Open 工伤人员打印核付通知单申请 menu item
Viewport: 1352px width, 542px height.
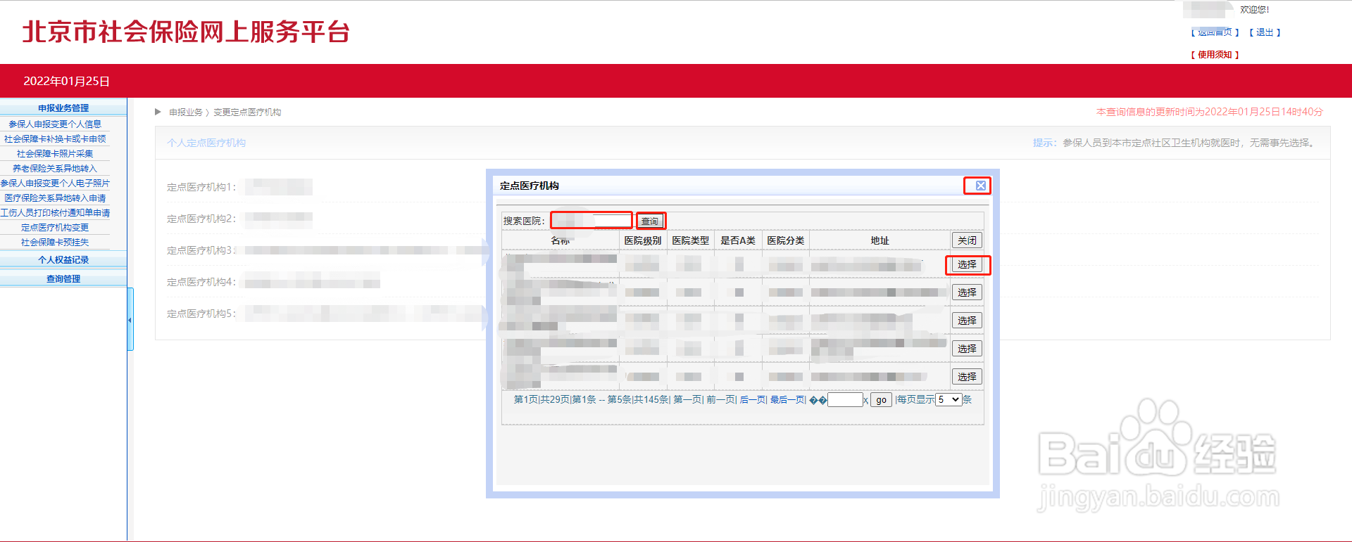[x=55, y=212]
